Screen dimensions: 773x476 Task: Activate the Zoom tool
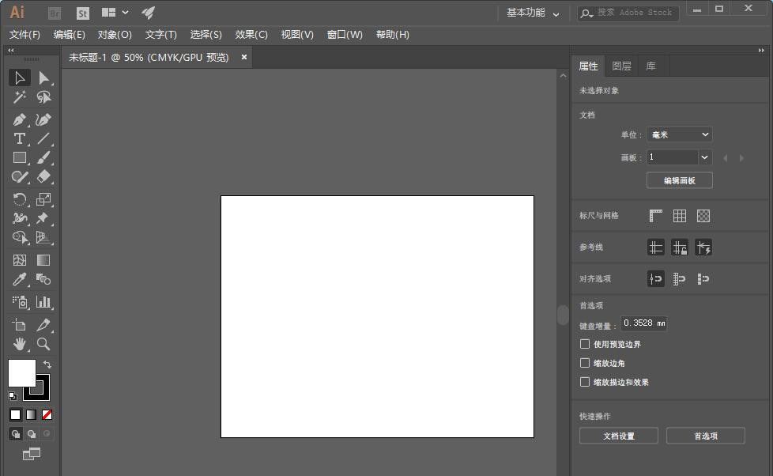click(44, 344)
